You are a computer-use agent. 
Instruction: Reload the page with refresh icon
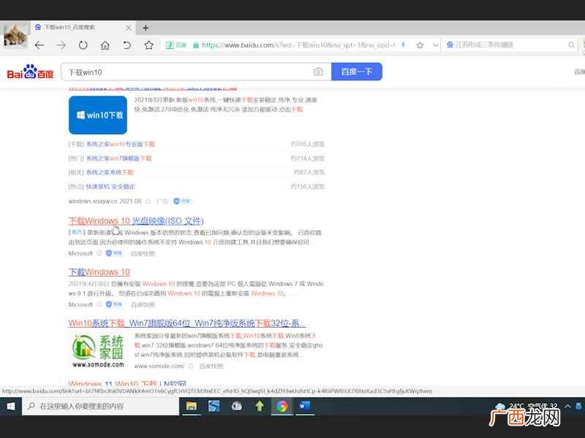tap(83, 45)
